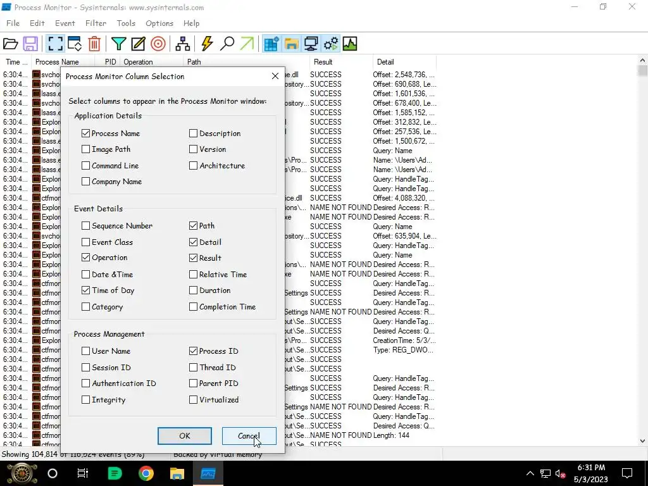Screen dimensions: 648x486
Task: Open the Process Tree icon
Action: pyautogui.click(x=183, y=44)
